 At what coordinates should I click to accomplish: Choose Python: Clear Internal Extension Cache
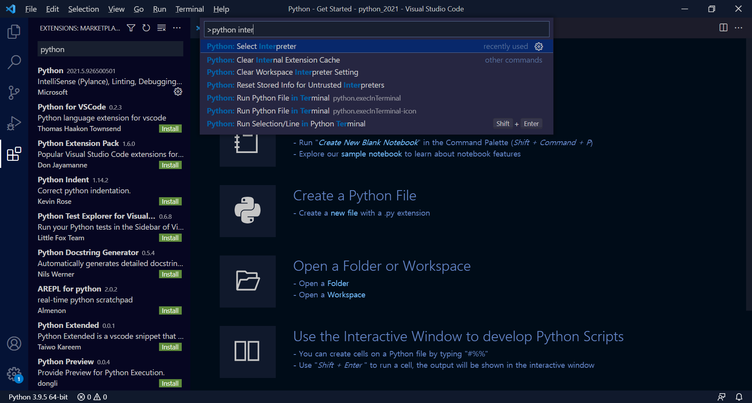pos(376,60)
